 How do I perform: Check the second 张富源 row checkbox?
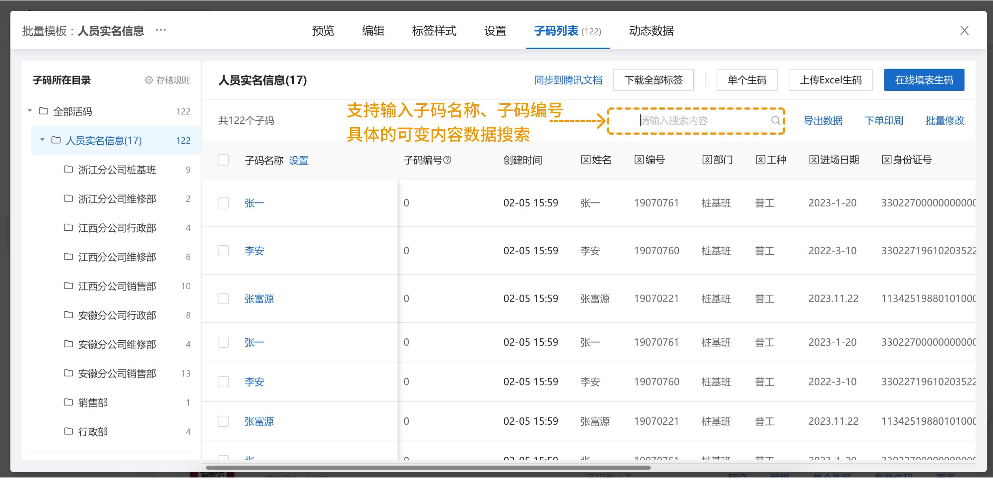223,422
